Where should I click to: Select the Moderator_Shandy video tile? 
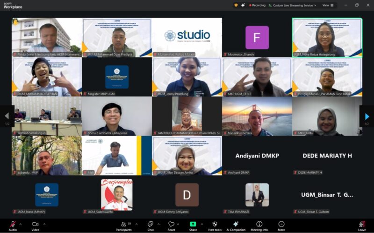[257, 38]
